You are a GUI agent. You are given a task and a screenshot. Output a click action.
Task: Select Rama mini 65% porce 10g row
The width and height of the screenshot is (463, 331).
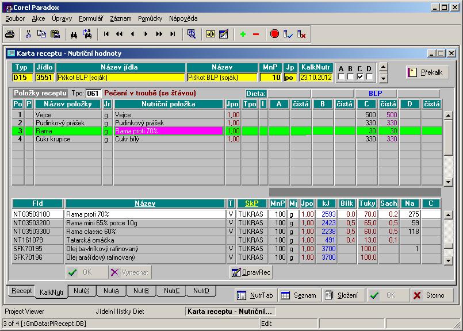[227, 223]
